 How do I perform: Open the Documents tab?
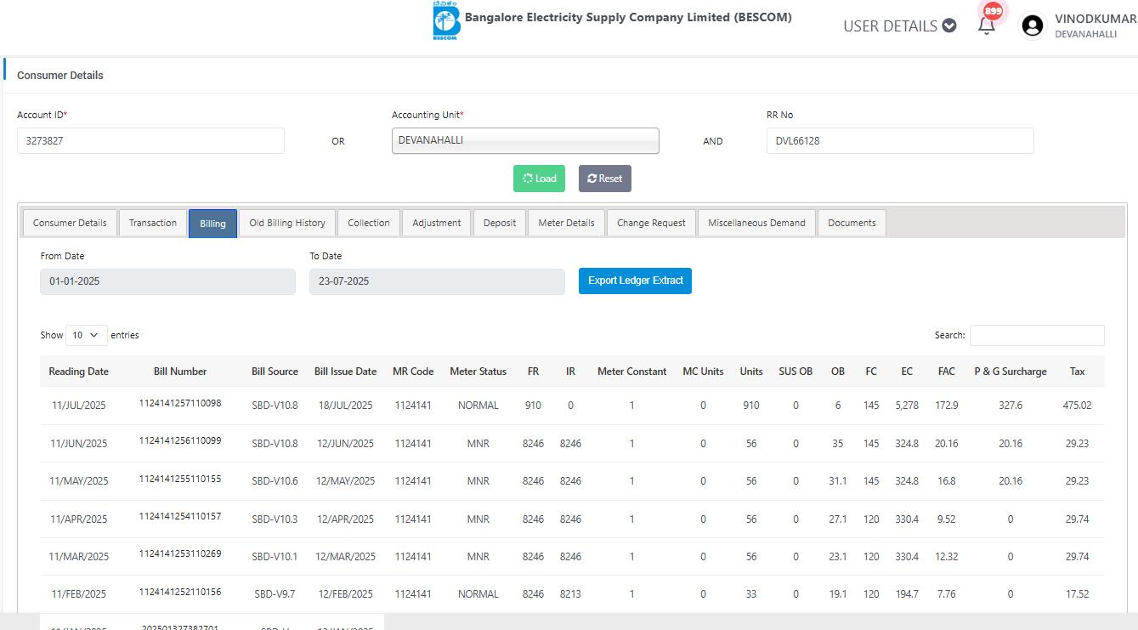[852, 223]
